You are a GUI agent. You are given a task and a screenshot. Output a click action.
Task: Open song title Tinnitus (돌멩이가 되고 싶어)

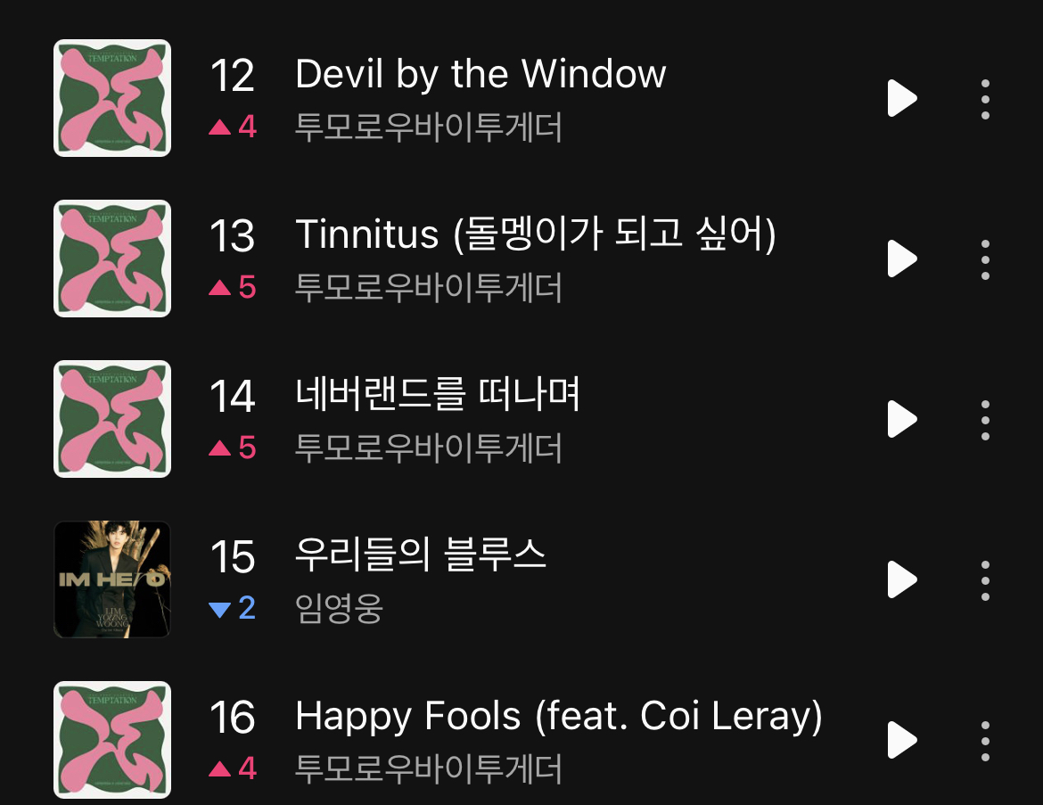coord(536,234)
